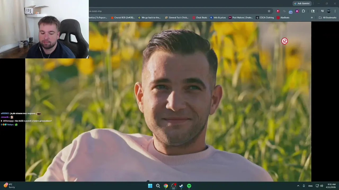The height and width of the screenshot is (190, 339).
Task: Open the General Tso's Chick... bookmark
Action: [177, 18]
